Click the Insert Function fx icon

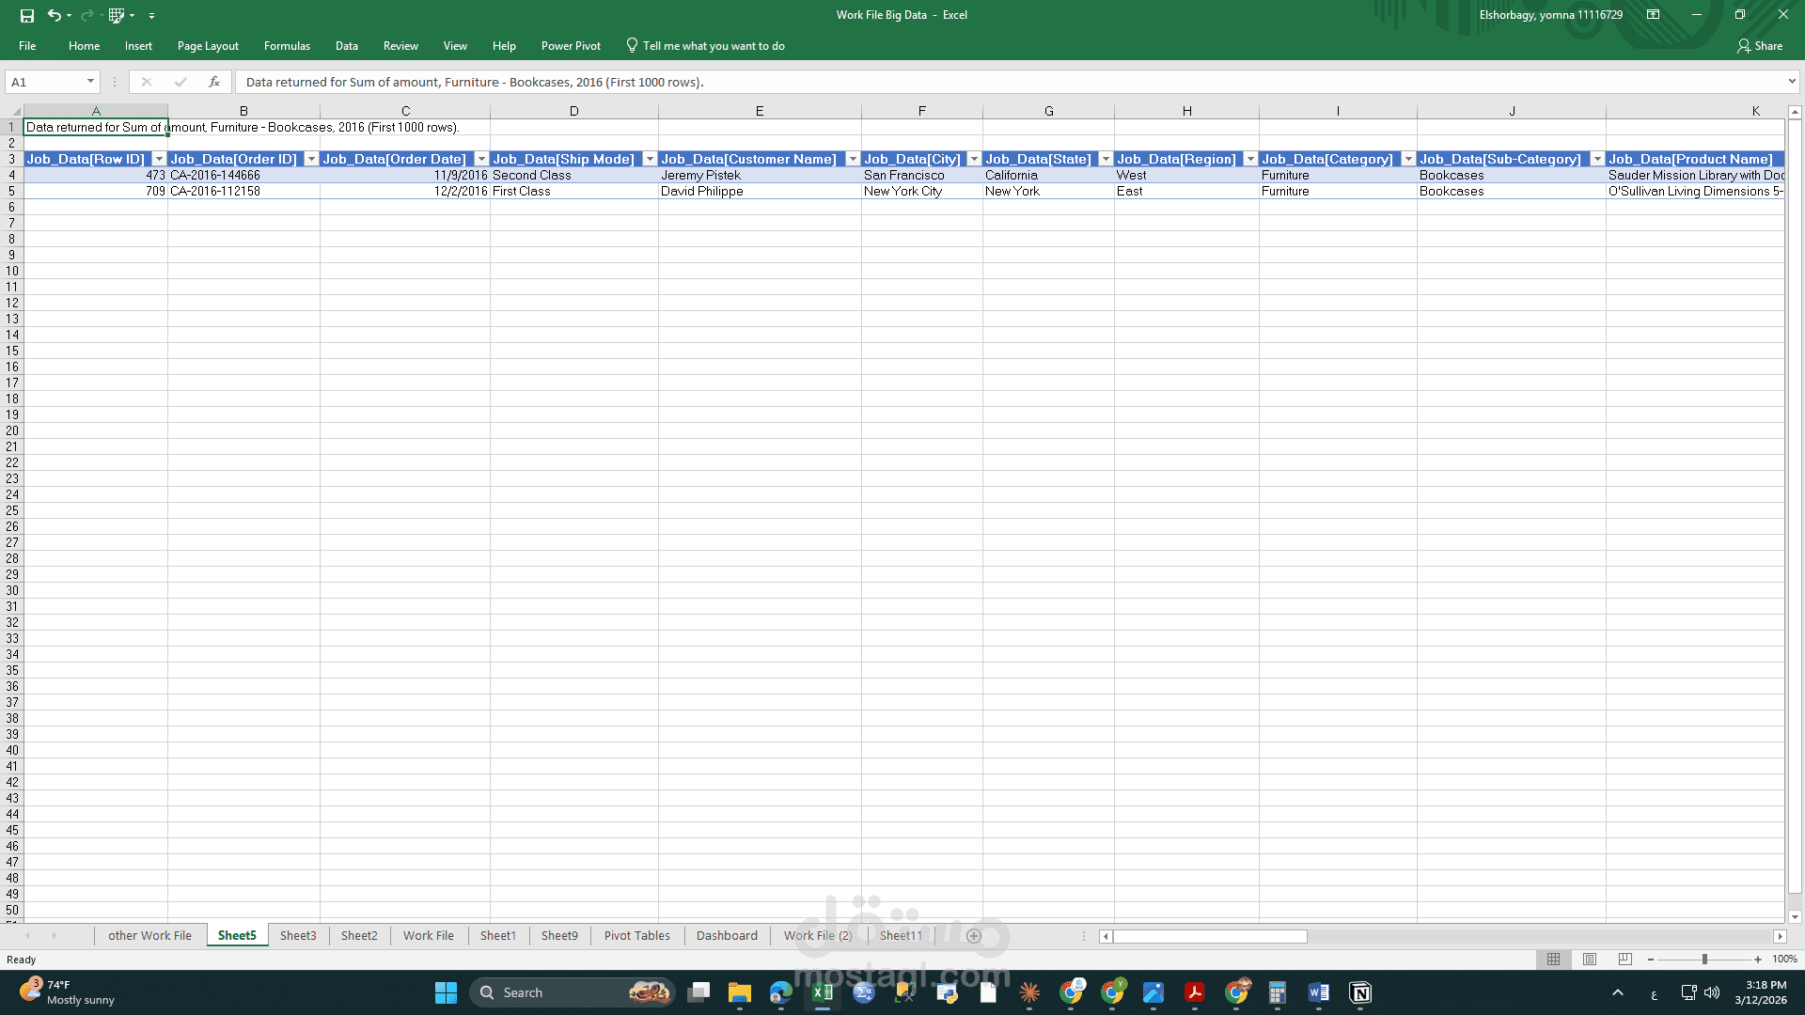tap(214, 82)
